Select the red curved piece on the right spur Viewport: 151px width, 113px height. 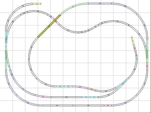pyautogui.click(x=135, y=48)
